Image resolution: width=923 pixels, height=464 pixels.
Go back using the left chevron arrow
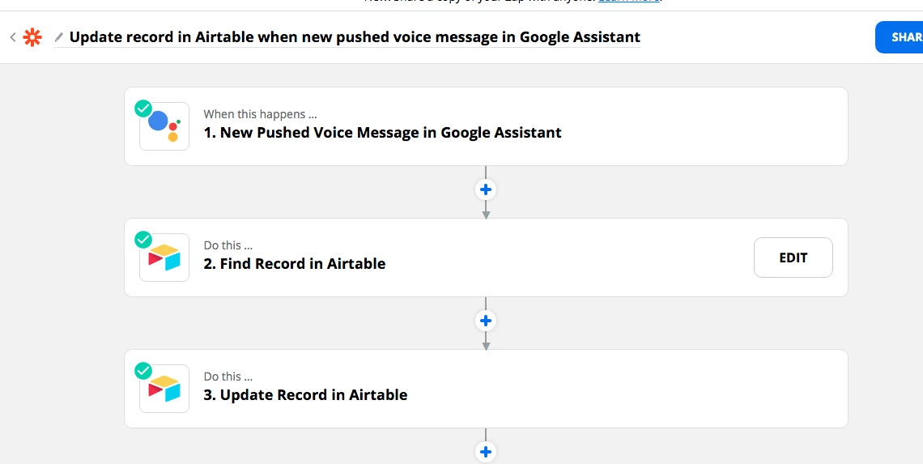click(12, 37)
